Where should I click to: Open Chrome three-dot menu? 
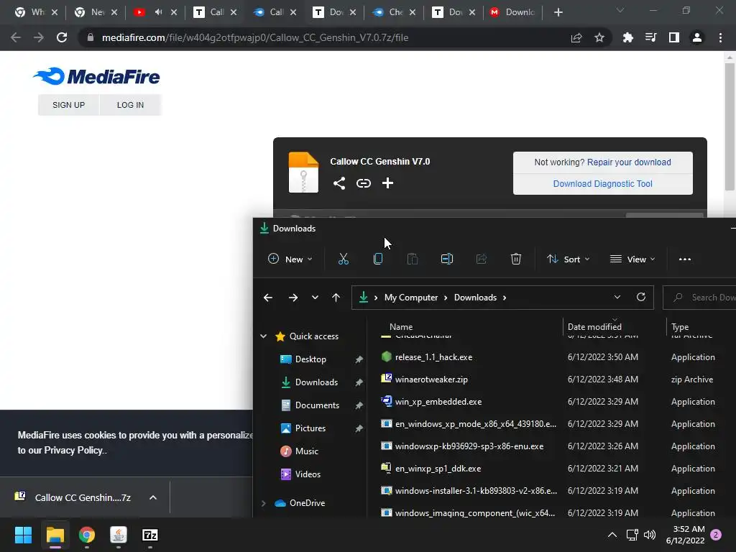[x=720, y=37]
